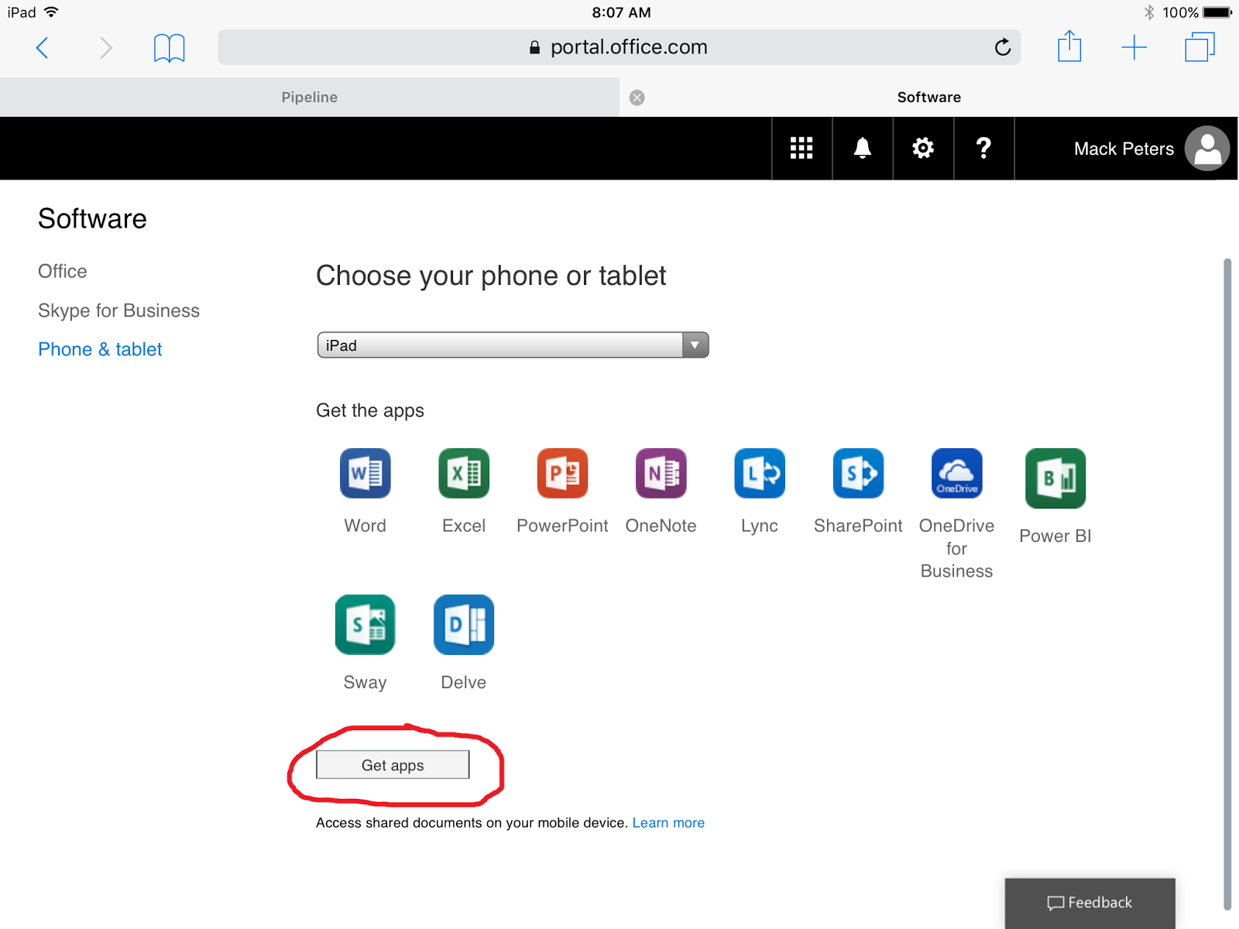The width and height of the screenshot is (1239, 929).
Task: Tap the Word app icon
Action: [365, 473]
